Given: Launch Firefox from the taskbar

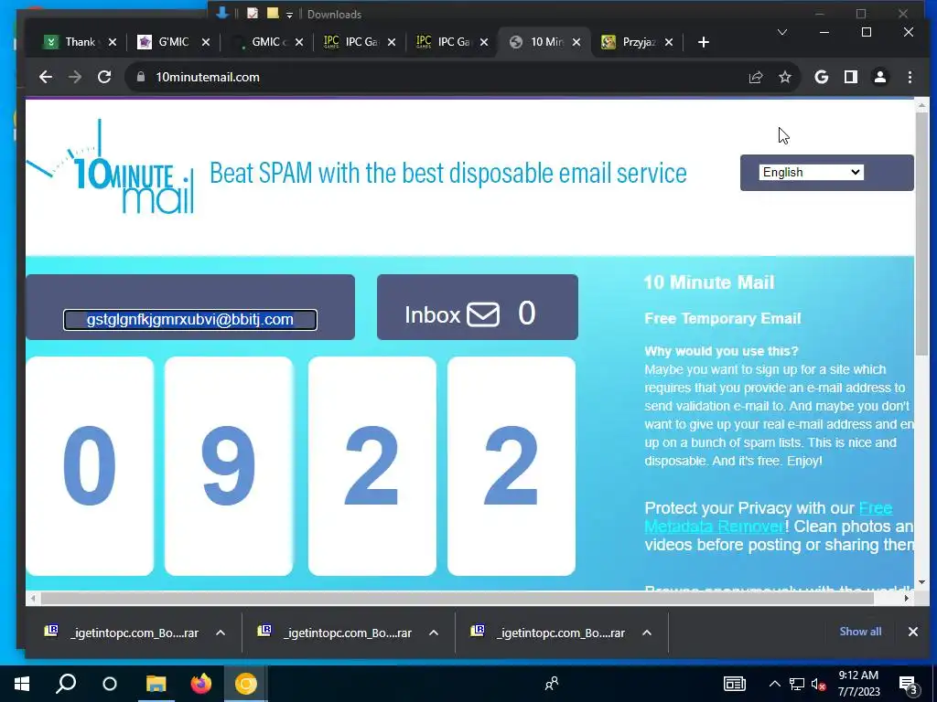Looking at the screenshot, I should (x=200, y=684).
